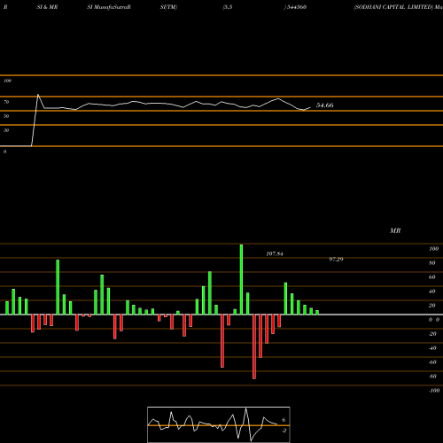
Task: Click the SI MunafaSutraR header text
Action: [109, 7]
